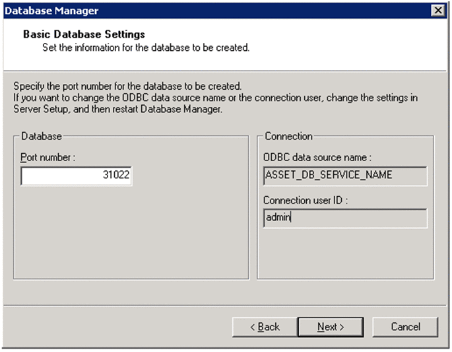Click the "If you want to change" instruction line

coord(214,98)
